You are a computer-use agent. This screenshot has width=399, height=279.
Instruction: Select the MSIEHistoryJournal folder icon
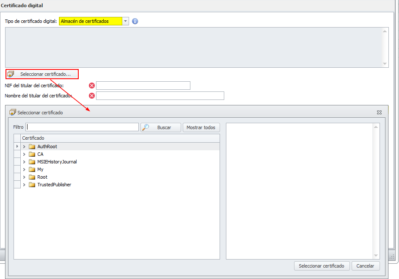32,162
